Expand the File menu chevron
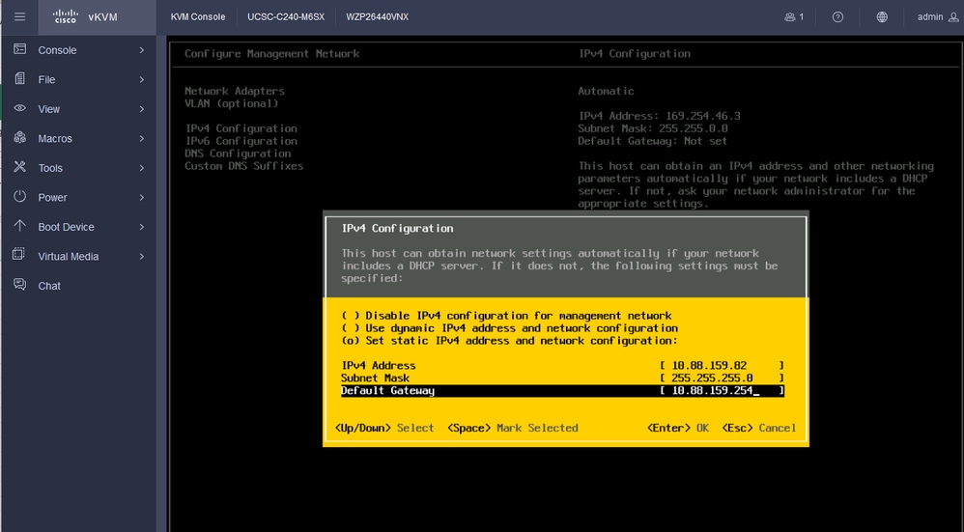This screenshot has width=964, height=532. point(141,80)
